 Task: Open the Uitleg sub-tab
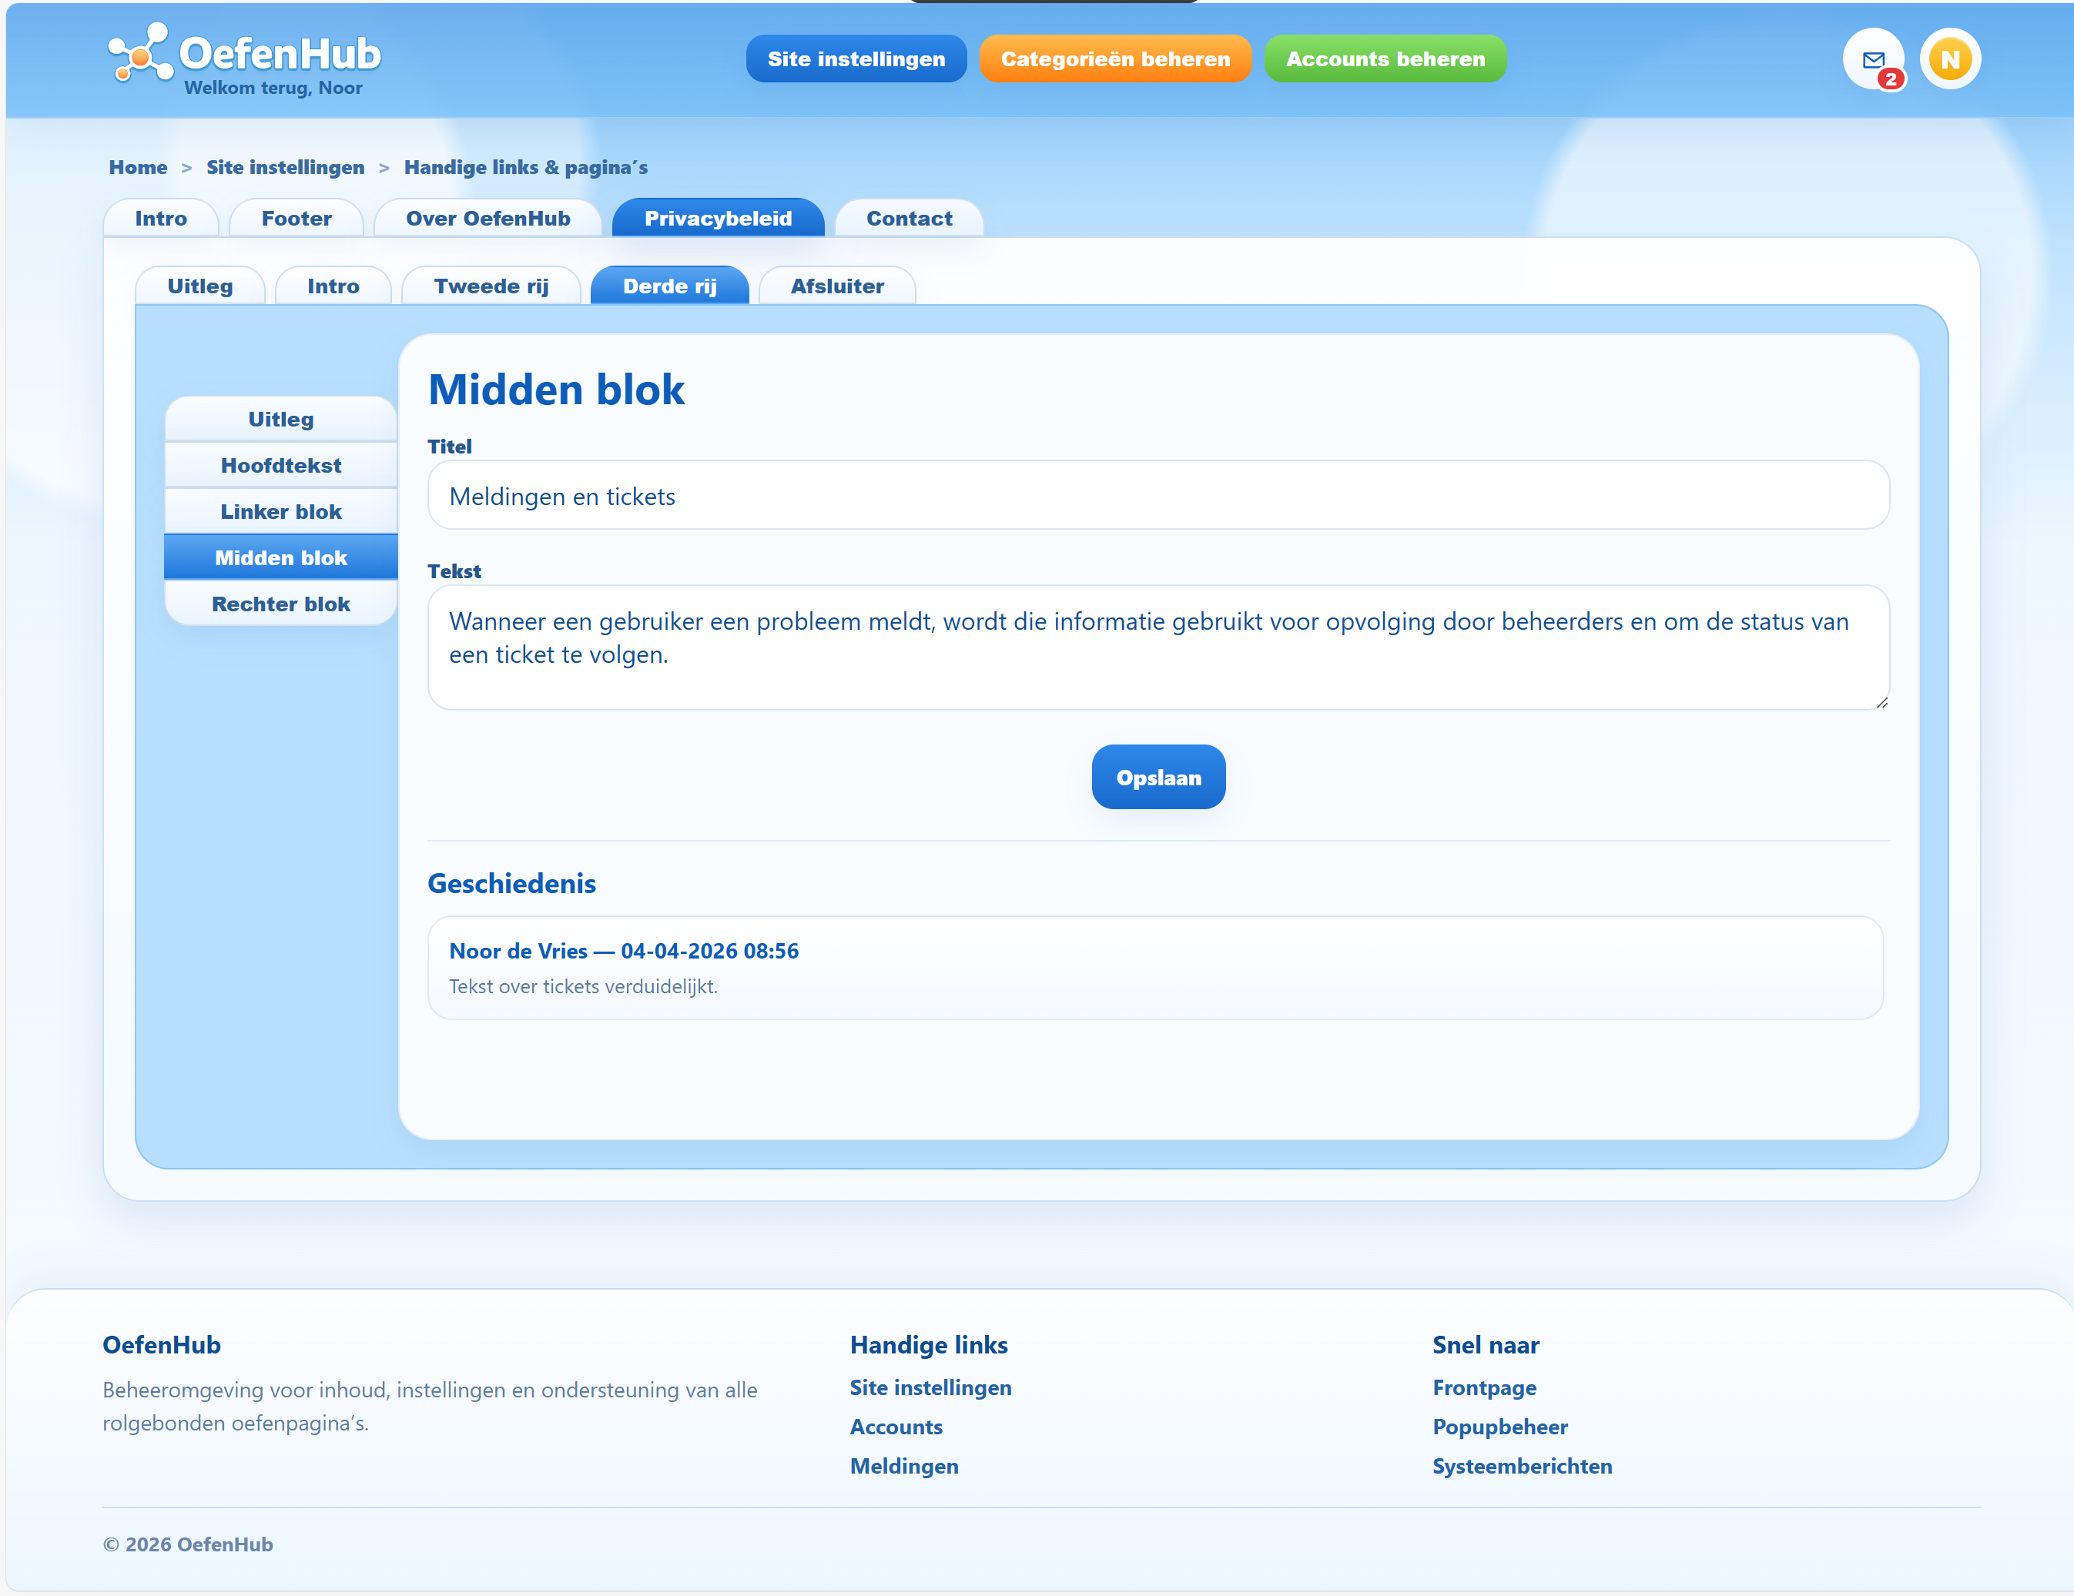point(199,286)
